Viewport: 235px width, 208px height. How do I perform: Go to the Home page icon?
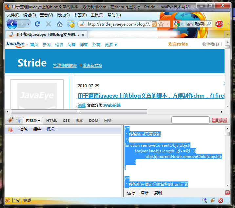point(60,24)
